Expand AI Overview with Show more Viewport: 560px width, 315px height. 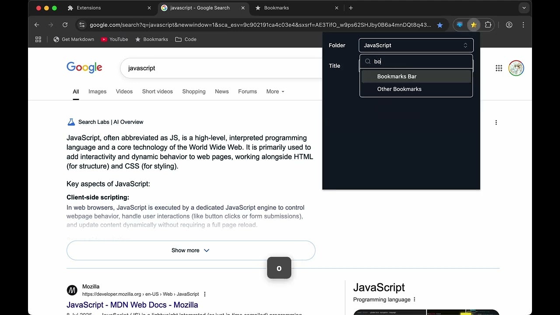(x=191, y=251)
